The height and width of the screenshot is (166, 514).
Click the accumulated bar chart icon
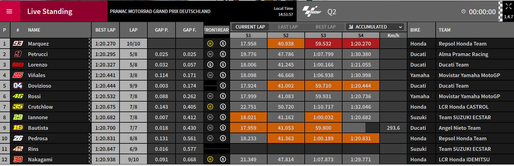tap(351, 27)
